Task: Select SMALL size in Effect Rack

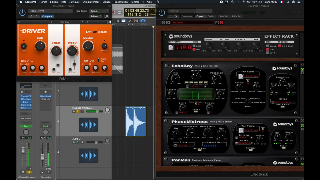Action: click(267, 46)
